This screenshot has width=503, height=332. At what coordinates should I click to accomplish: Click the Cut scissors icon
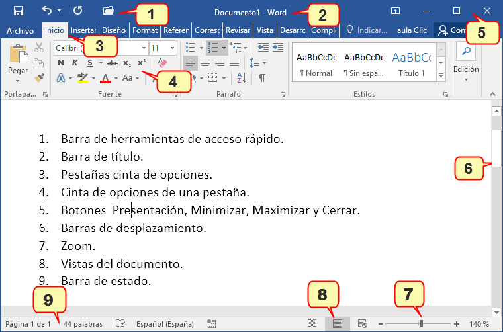coord(39,48)
